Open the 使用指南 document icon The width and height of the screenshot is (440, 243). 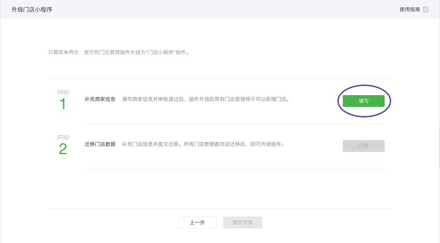426,10
